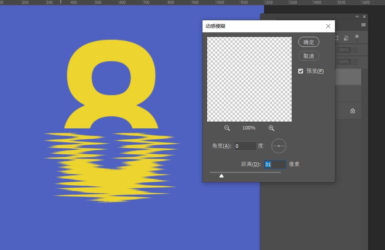The image size is (385, 250).
Task: Collapse the panel with double-arrow icon
Action: pos(357,17)
